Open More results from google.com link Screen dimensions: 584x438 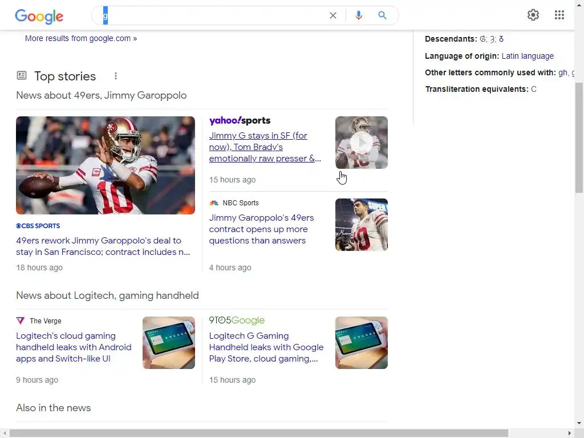[x=81, y=38]
